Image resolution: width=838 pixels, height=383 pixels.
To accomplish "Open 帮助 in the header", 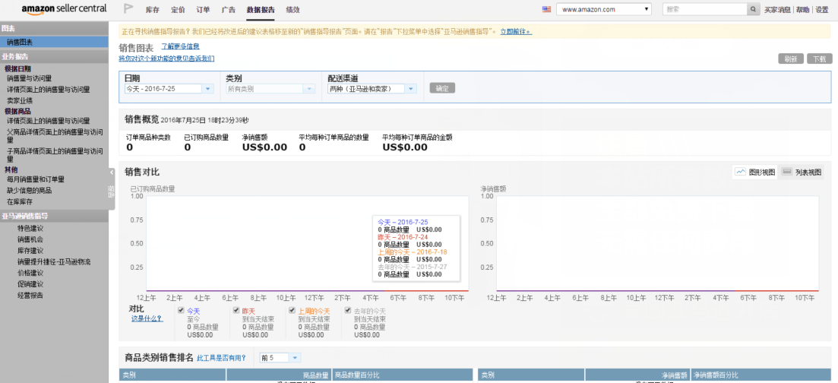I will [x=802, y=10].
